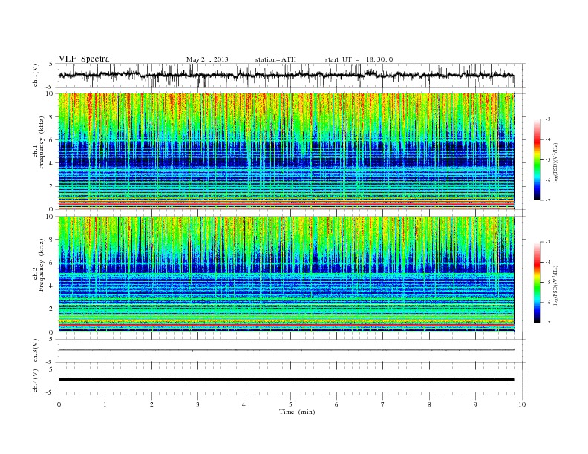588x454 pixels.
Task: Click the "-4" label on ch.2 color bar
Action: pyautogui.click(x=548, y=262)
